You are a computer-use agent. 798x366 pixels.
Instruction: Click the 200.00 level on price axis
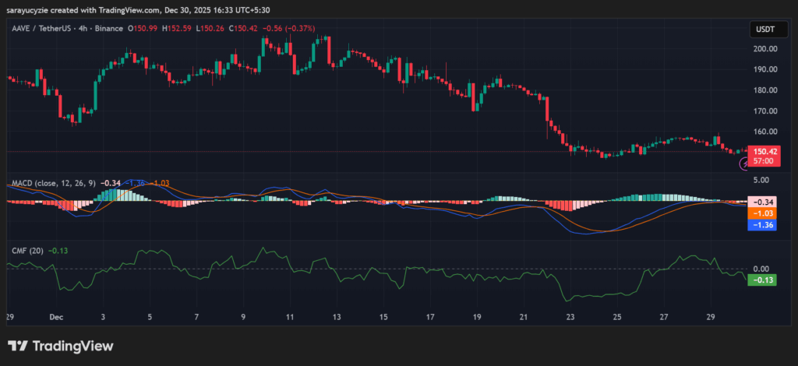point(765,48)
